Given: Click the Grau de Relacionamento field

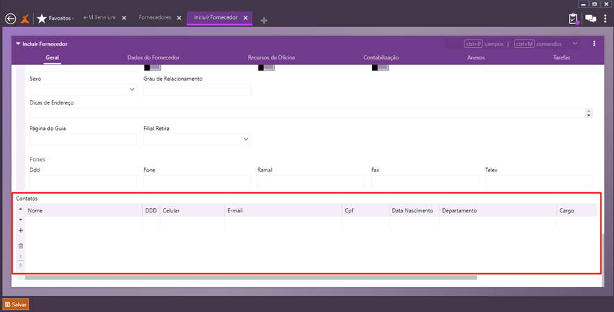Looking at the screenshot, I should [197, 89].
